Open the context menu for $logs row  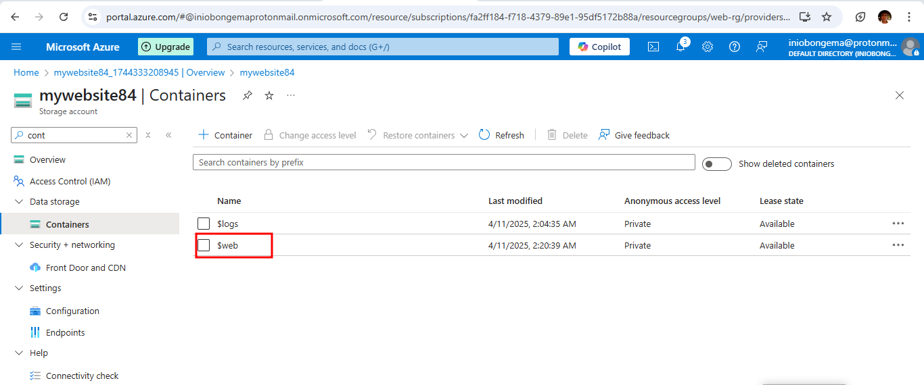(898, 223)
